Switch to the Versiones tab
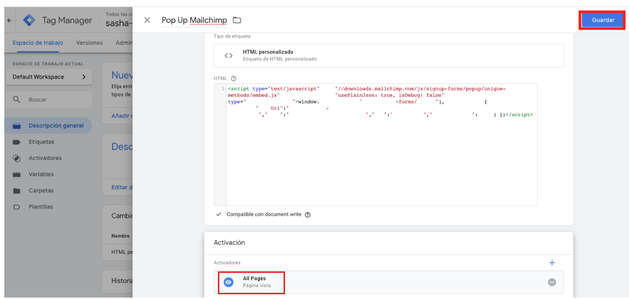629x299 pixels. [x=89, y=43]
